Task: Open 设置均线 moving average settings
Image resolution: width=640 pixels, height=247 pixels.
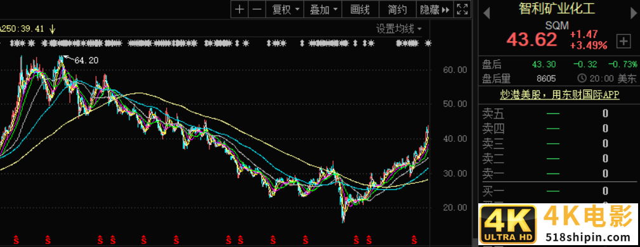Action: click(399, 29)
